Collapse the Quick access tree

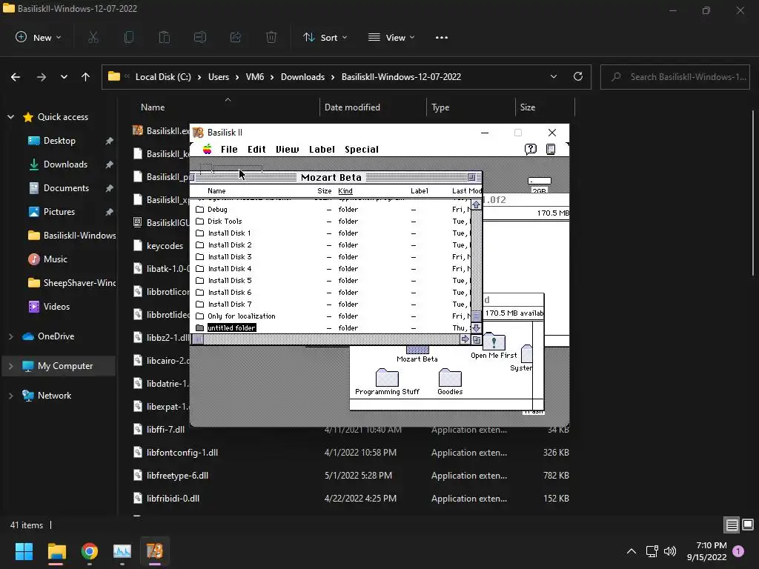click(x=10, y=117)
